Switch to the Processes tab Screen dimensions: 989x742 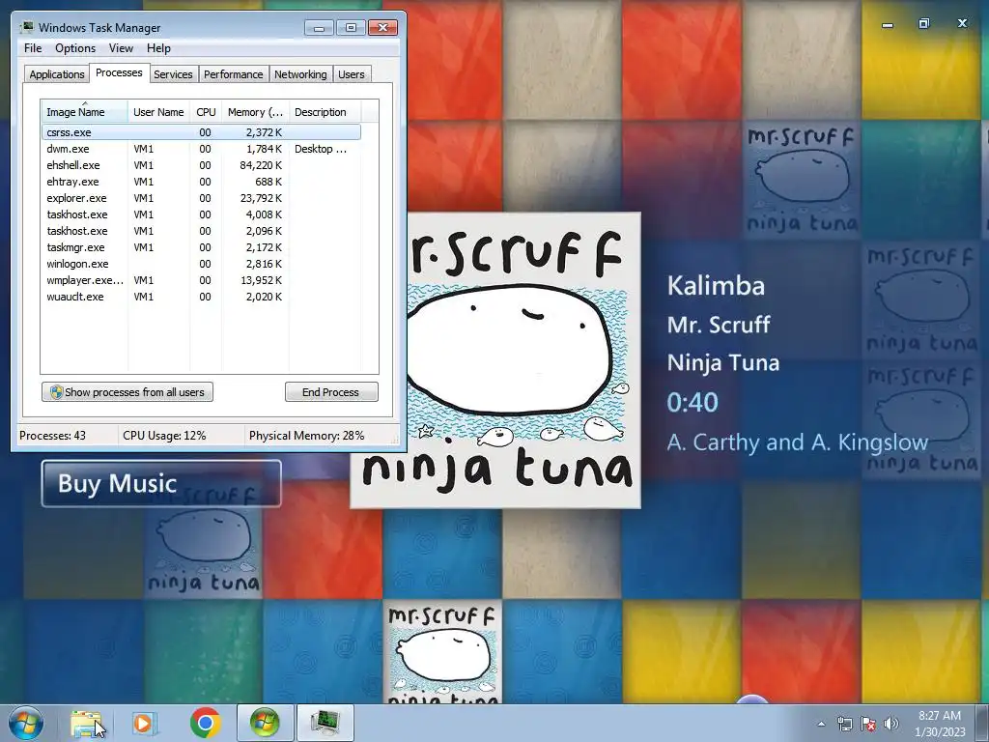119,72
